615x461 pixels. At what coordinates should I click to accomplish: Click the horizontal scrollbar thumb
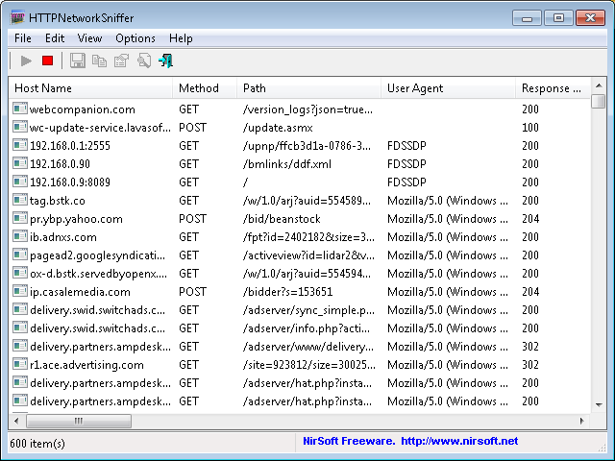pos(79,421)
